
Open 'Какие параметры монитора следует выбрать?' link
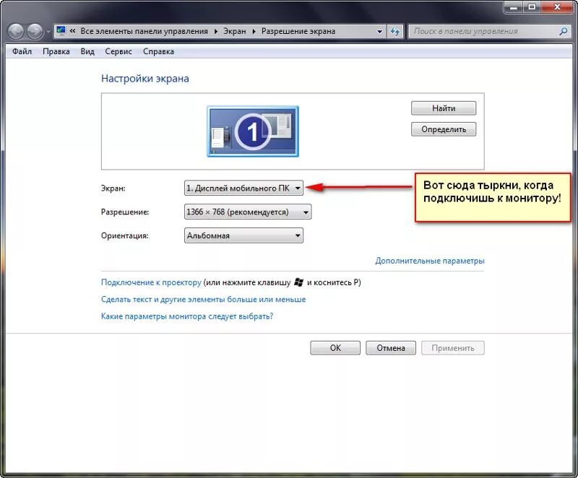187,316
